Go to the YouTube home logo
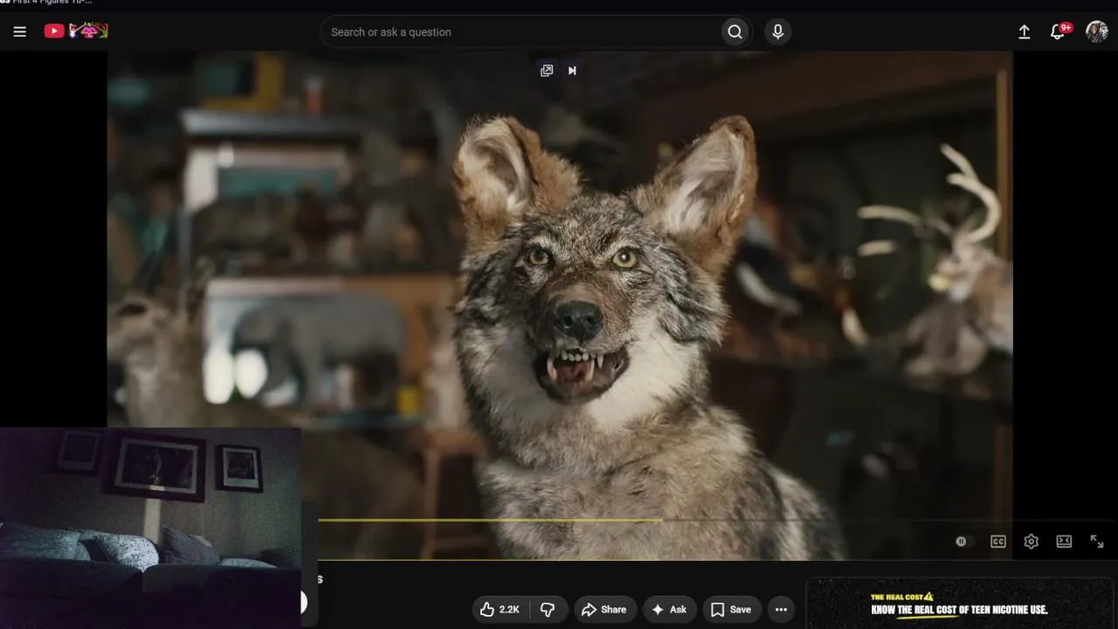 (76, 31)
